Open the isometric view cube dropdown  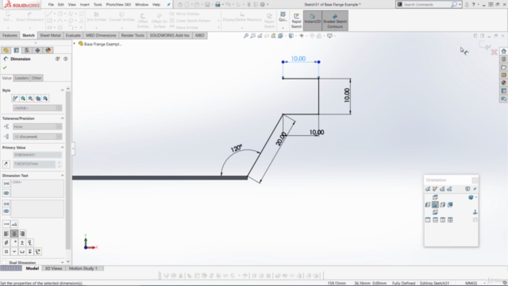[x=476, y=197]
